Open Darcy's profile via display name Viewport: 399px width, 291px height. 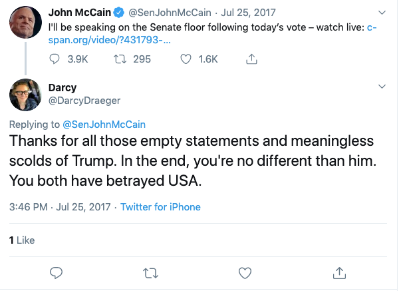tap(63, 87)
